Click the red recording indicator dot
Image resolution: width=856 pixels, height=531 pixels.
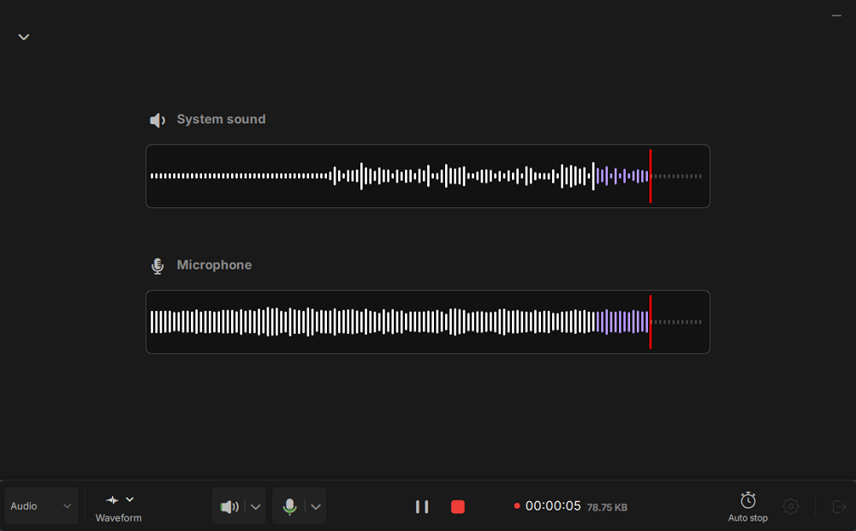tap(516, 506)
